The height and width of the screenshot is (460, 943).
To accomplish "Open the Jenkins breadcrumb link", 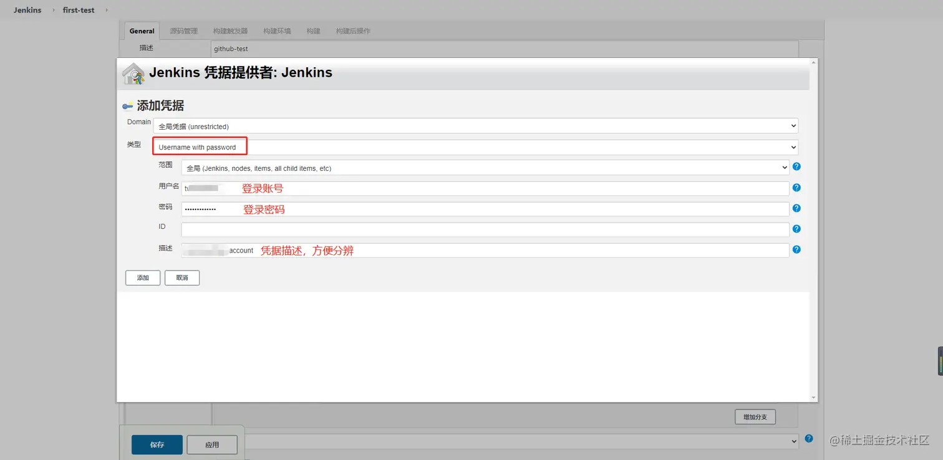I will [26, 9].
